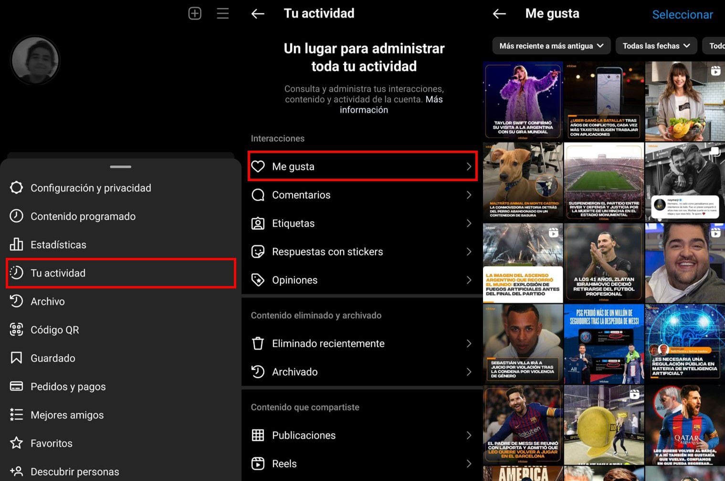
Task: Tap back arrow on Me gusta screen
Action: click(x=499, y=14)
